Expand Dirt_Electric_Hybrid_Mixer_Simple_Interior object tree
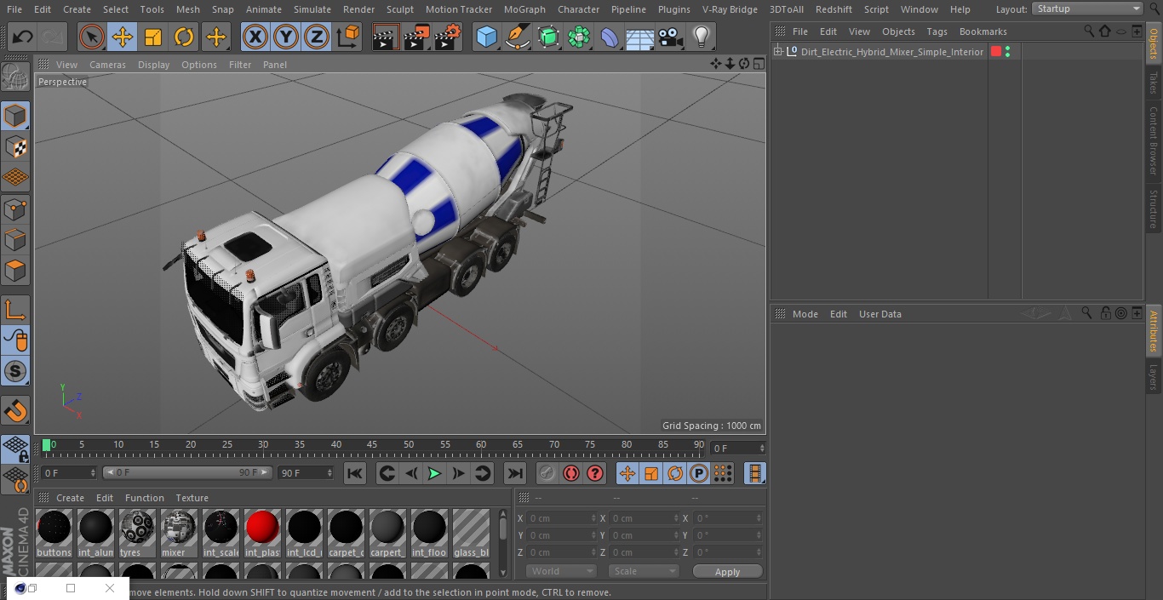Image resolution: width=1163 pixels, height=600 pixels. tap(777, 52)
